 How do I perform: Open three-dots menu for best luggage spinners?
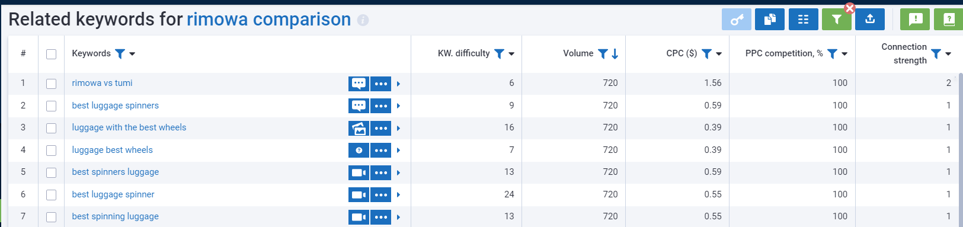pos(381,106)
